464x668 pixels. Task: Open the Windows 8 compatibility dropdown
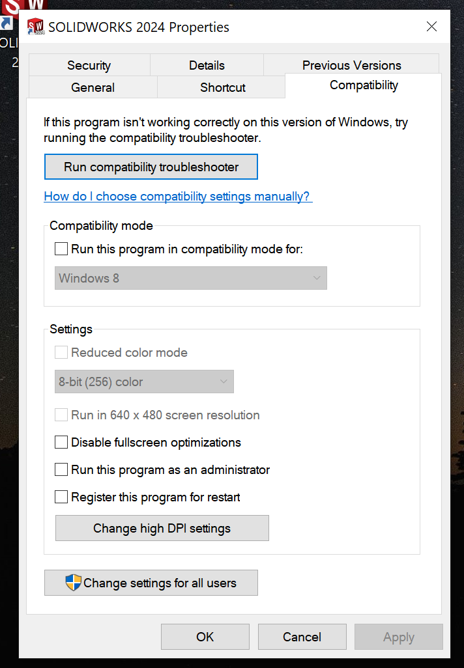point(190,278)
